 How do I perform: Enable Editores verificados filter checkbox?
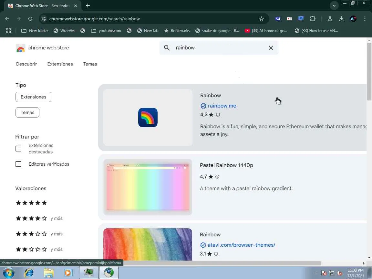(x=18, y=164)
